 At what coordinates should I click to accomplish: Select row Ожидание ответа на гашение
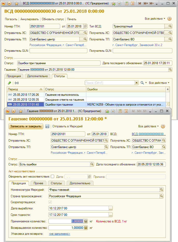pos(86,100)
